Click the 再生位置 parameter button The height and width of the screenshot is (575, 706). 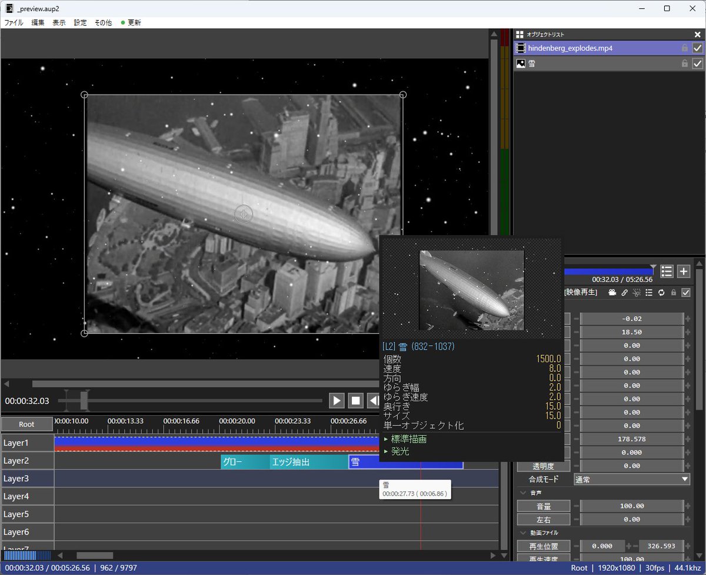point(544,546)
